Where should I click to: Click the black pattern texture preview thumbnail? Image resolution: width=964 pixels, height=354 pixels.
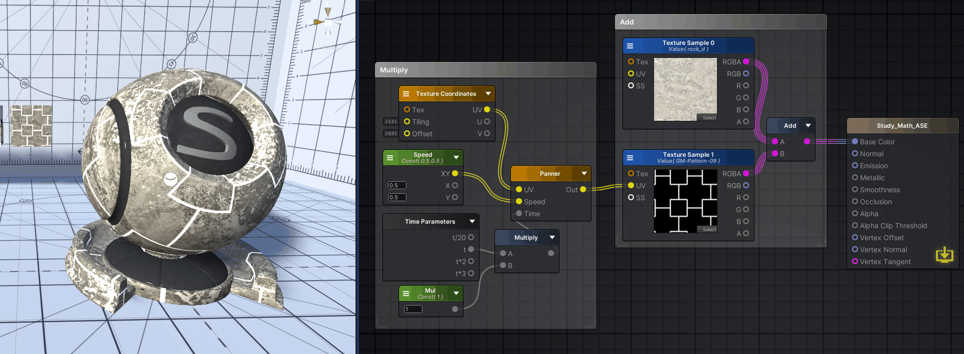point(685,201)
